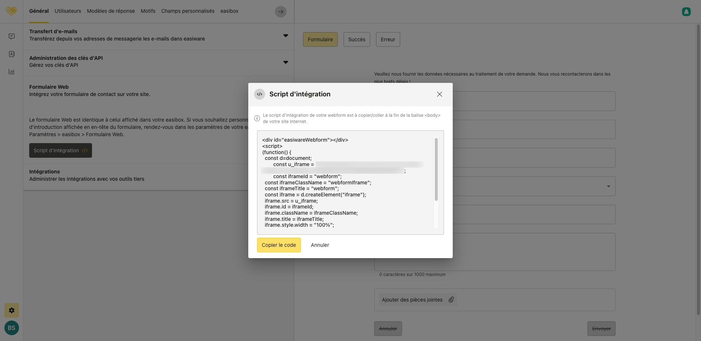Click the BS user avatar
Screen dimensions: 701x341
coord(12,328)
